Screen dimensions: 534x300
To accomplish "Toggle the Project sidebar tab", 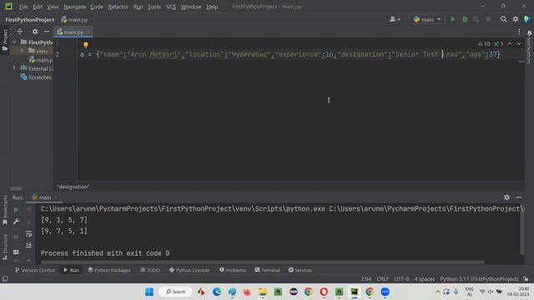I will [x=5, y=40].
